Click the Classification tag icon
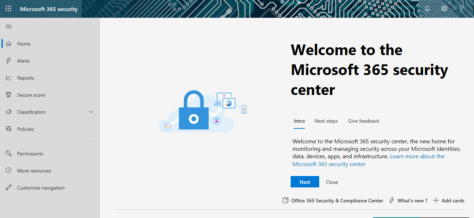Screen dimensions: 474x218 [x=9, y=112]
